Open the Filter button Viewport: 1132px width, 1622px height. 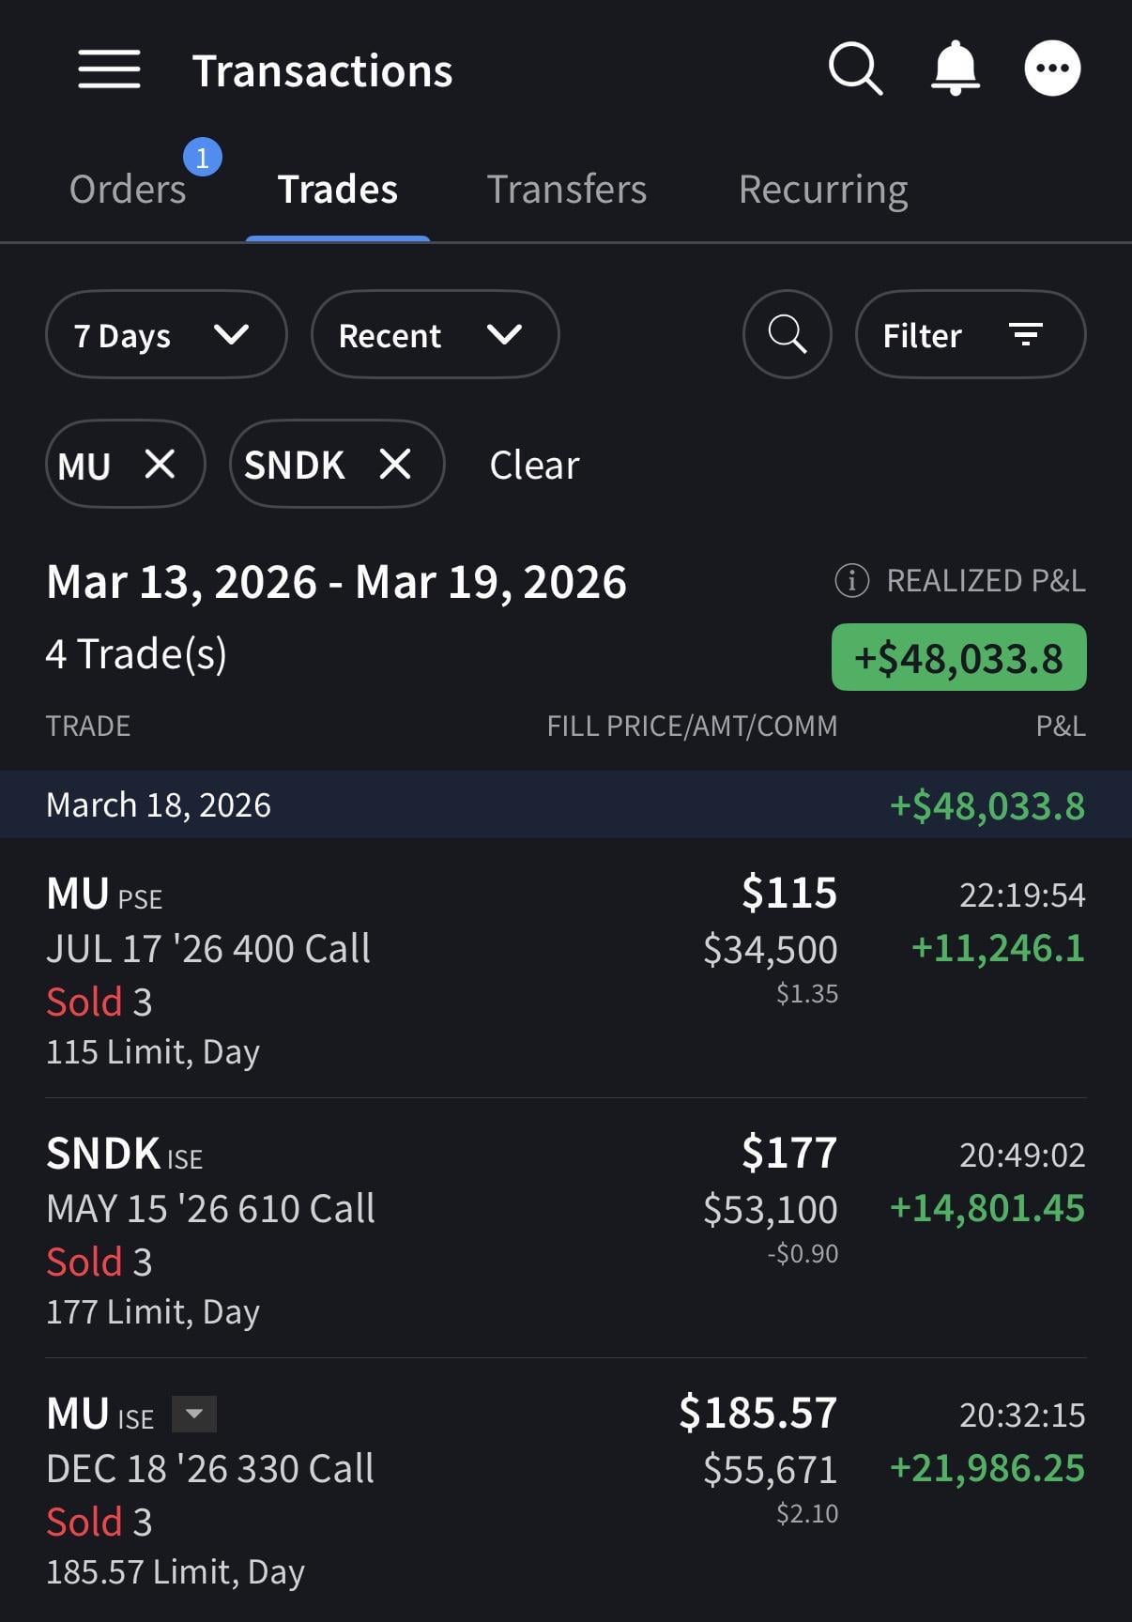pyautogui.click(x=970, y=334)
